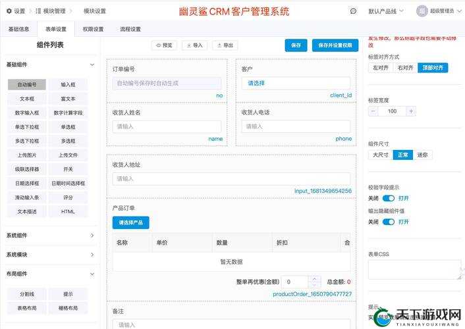Click the 请选择产品 button
This screenshot has height=329, width=465.
point(131,222)
